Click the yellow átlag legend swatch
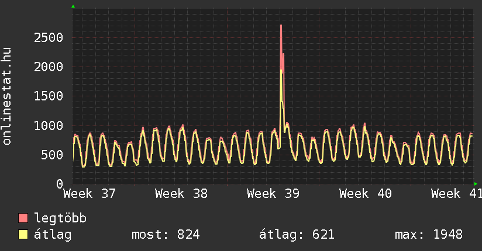 pyautogui.click(x=23, y=235)
